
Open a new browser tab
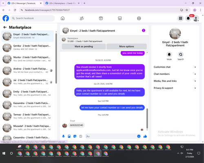(x=84, y=3)
